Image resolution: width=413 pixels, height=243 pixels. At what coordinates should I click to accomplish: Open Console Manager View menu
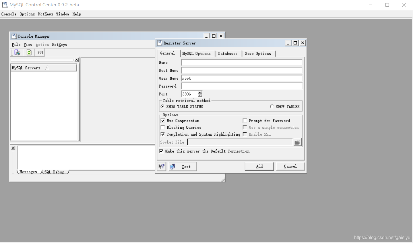pos(28,45)
